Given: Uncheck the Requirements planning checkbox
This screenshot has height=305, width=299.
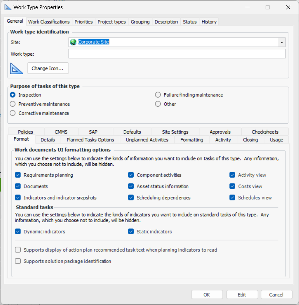Looking at the screenshot, I should pyautogui.click(x=18, y=175).
